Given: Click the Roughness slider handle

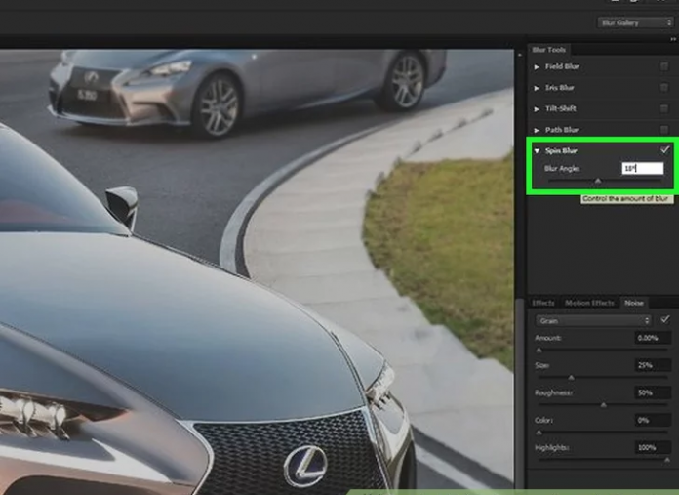Looking at the screenshot, I should 603,403.
